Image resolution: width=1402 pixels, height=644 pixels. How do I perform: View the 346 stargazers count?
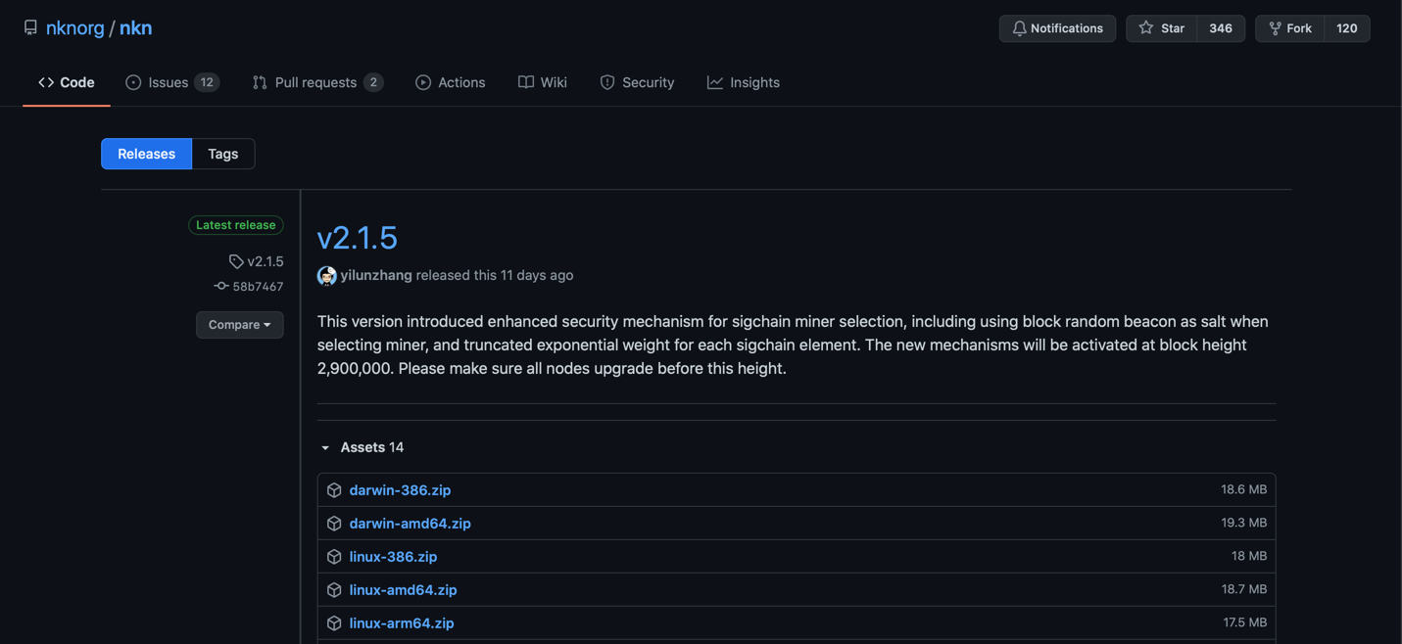point(1221,28)
